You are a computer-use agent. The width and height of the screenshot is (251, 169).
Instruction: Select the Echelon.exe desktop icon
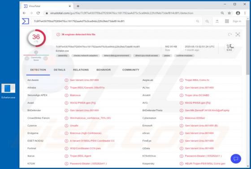(x=8, y=91)
